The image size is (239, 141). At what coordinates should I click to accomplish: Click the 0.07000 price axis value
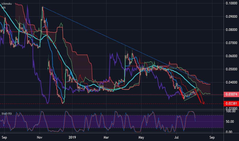(x=231, y=43)
